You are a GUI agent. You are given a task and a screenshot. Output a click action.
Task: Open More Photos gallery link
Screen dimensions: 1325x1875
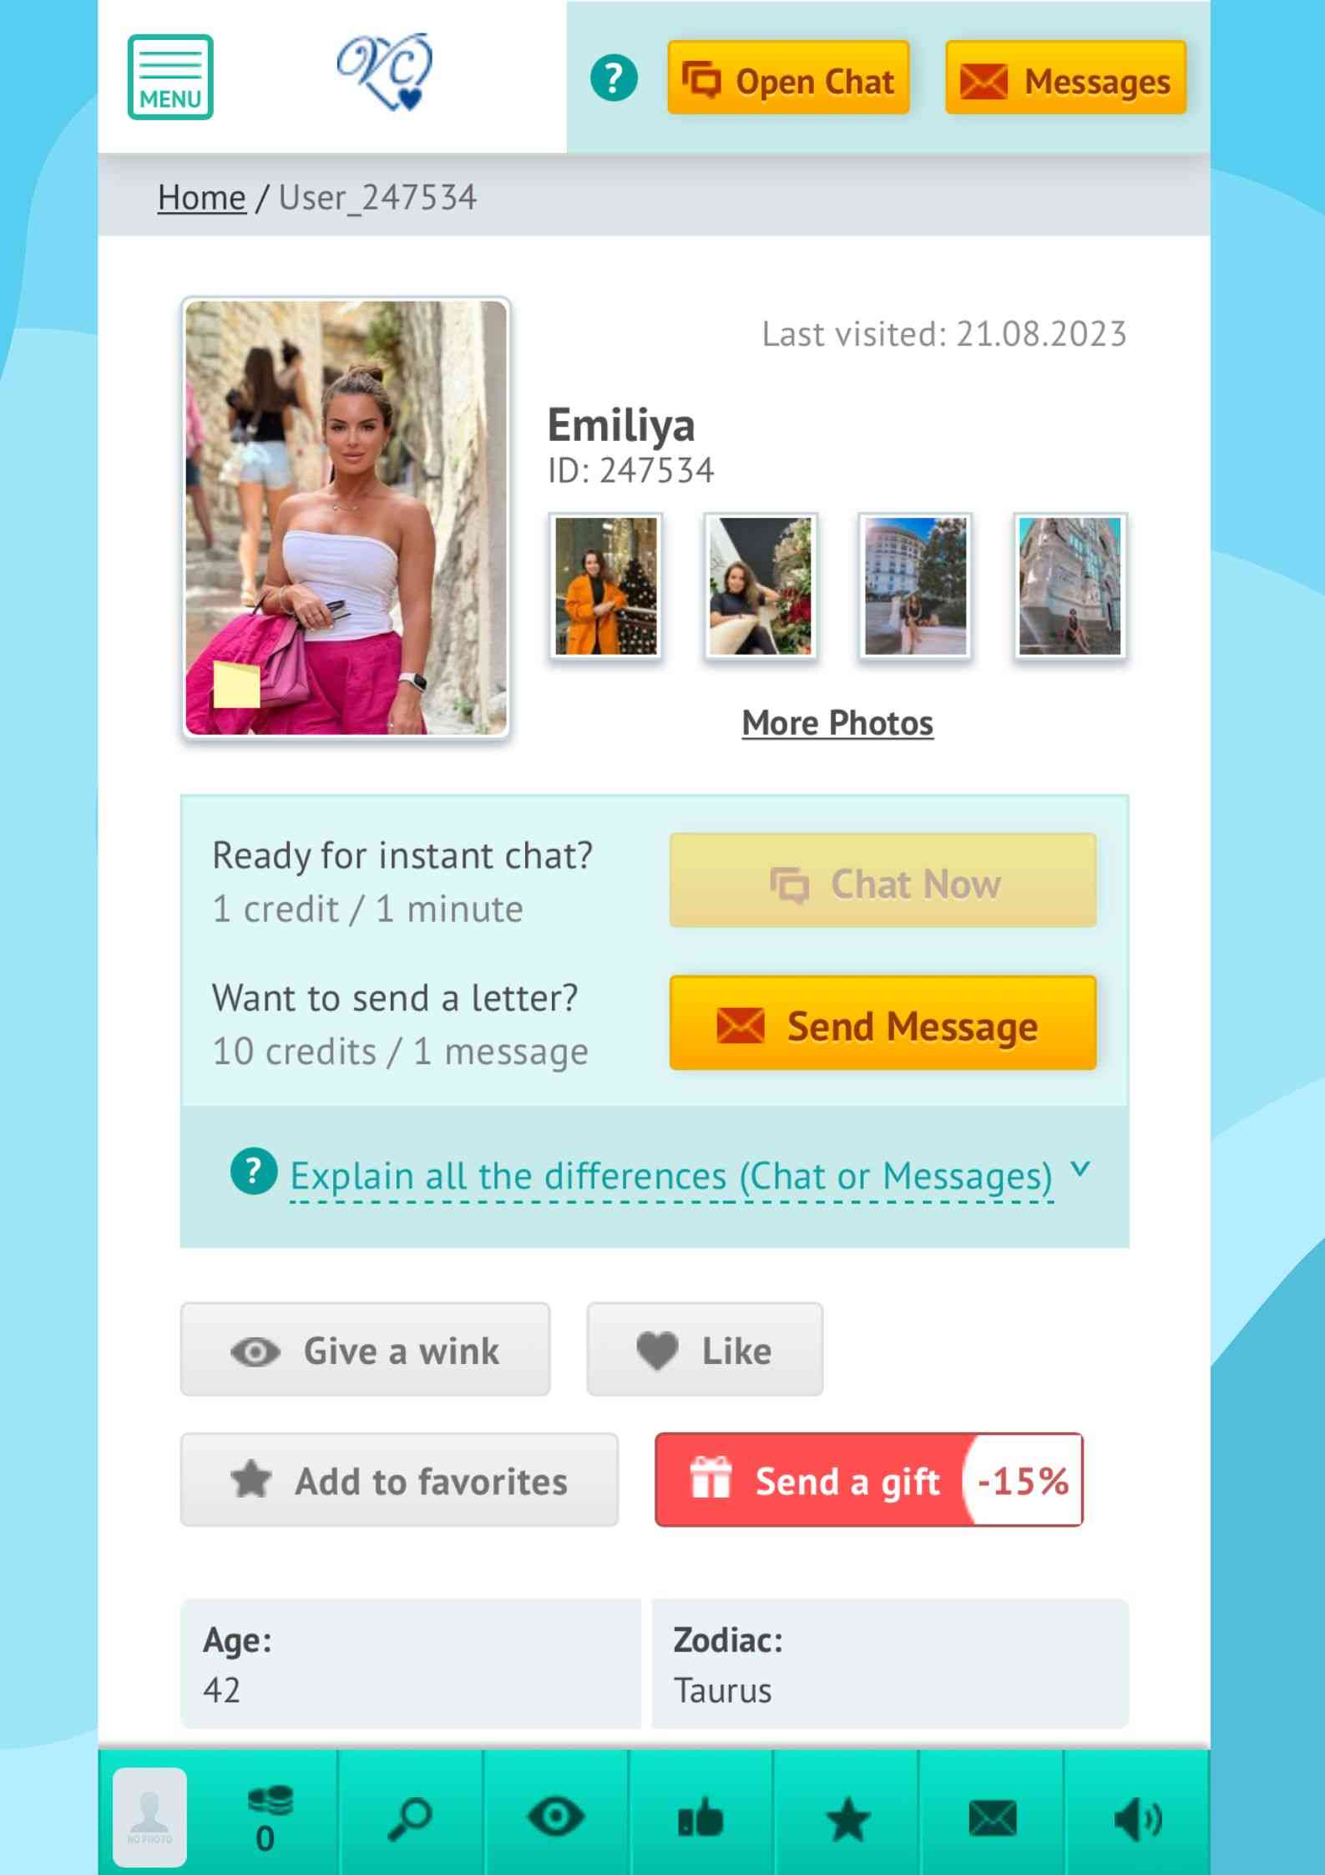(837, 722)
